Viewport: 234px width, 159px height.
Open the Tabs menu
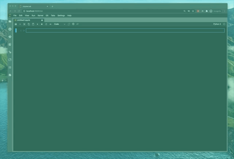[x=53, y=15]
